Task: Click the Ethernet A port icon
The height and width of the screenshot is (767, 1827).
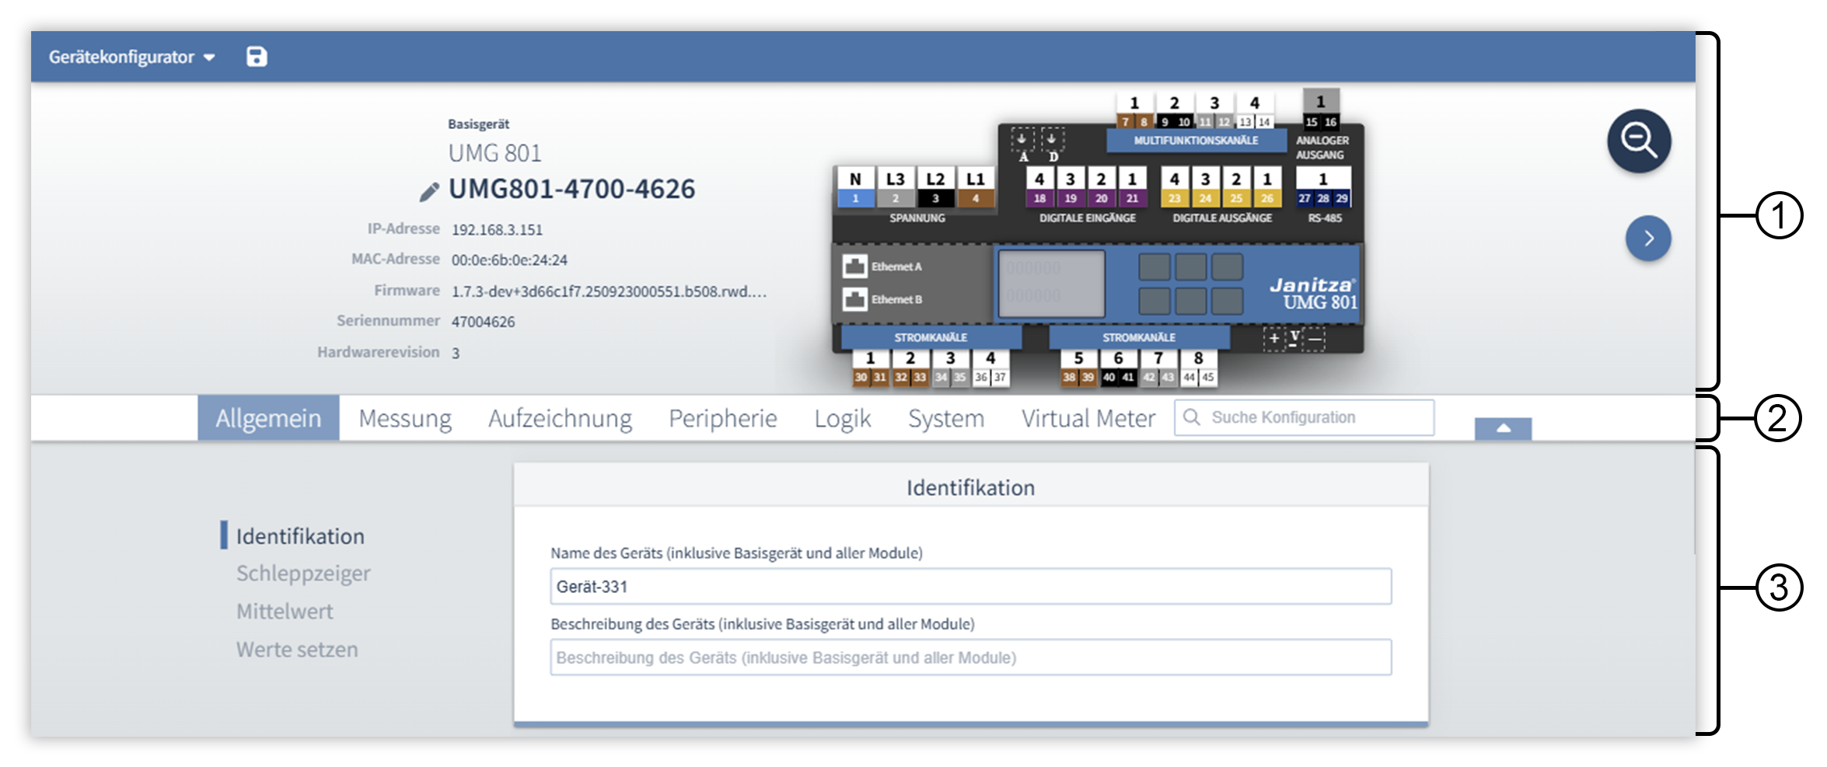Action: coord(854,267)
